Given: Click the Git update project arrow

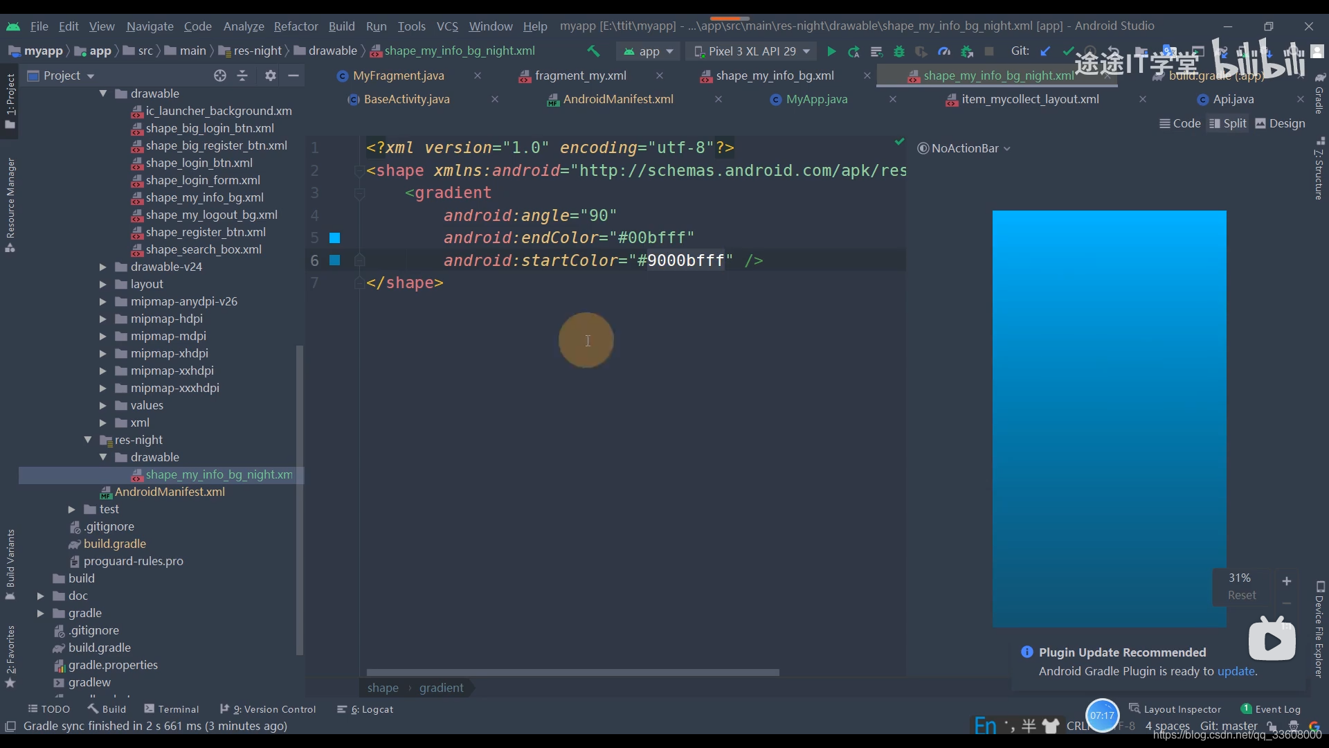Looking at the screenshot, I should coord(1045,51).
